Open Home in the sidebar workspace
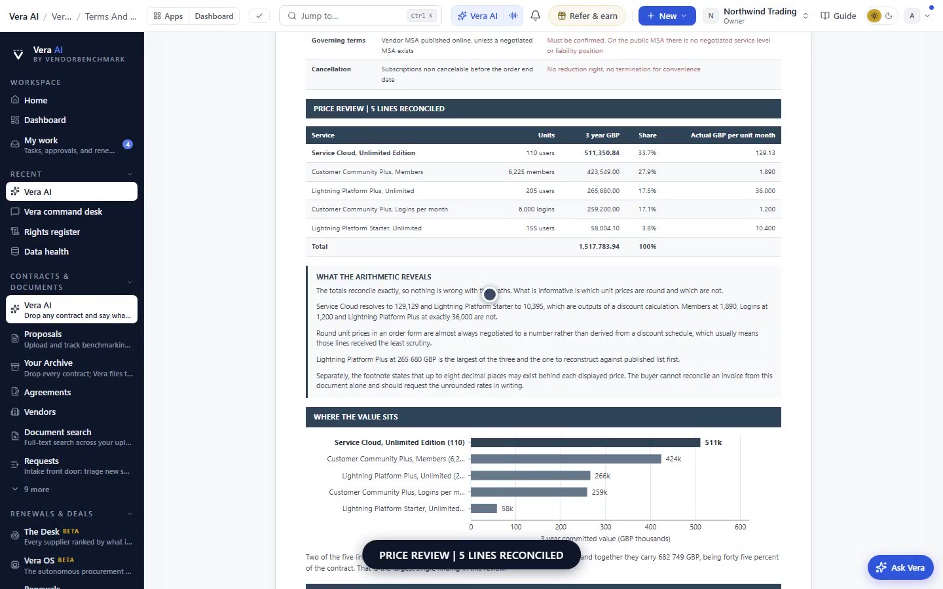Screen dimensions: 943x589 (72, 100)
